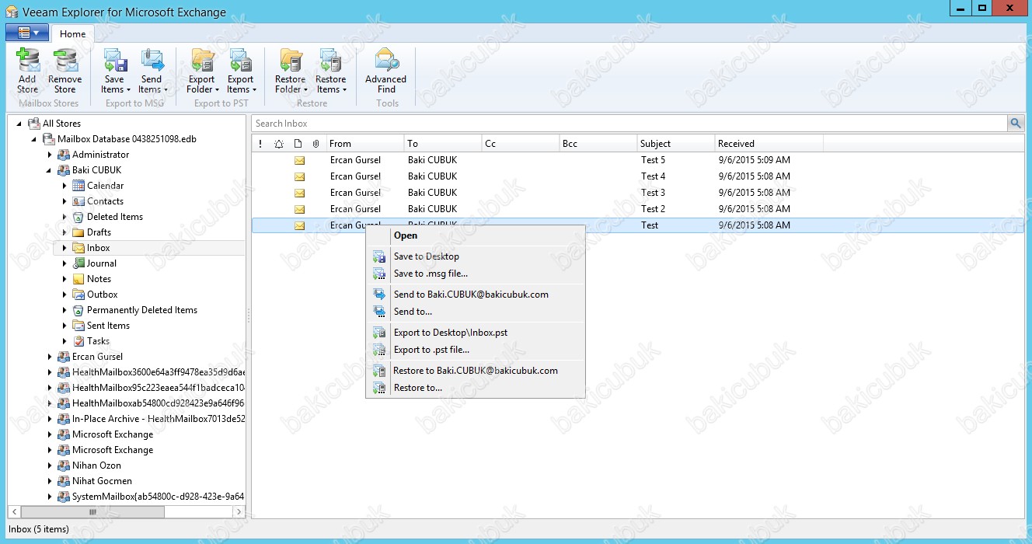Image resolution: width=1032 pixels, height=544 pixels.
Task: Click the tree scrollbar left arrow
Action: click(x=14, y=512)
